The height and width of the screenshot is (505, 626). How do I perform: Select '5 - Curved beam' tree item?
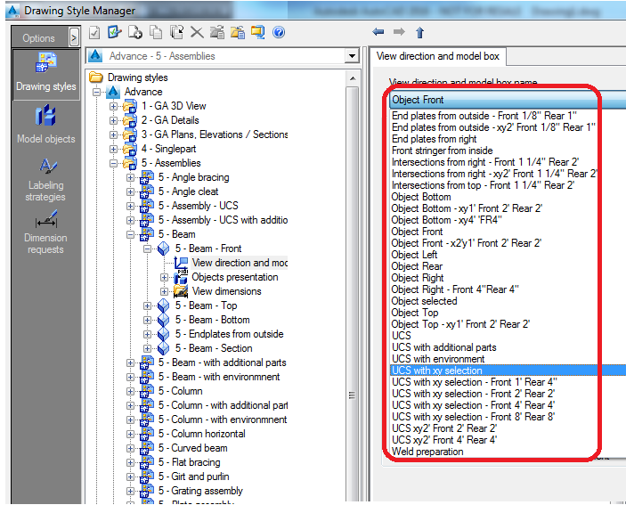193,448
